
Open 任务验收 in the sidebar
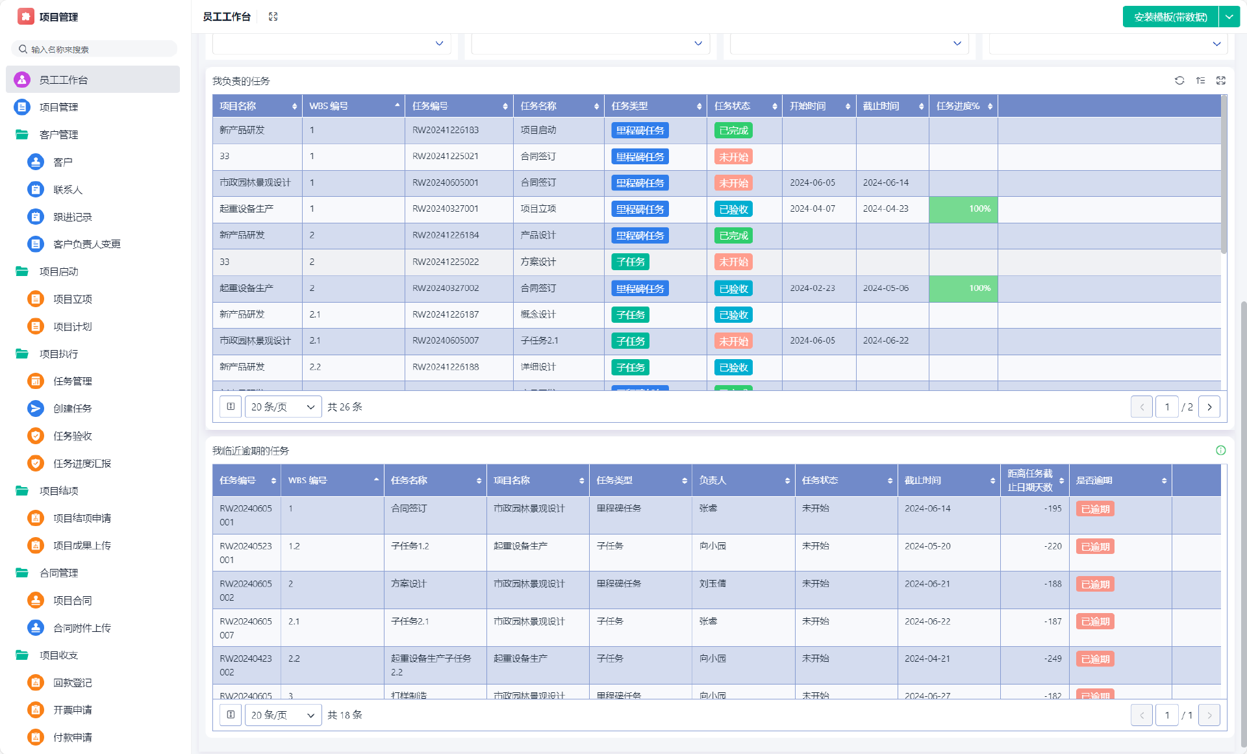point(72,436)
